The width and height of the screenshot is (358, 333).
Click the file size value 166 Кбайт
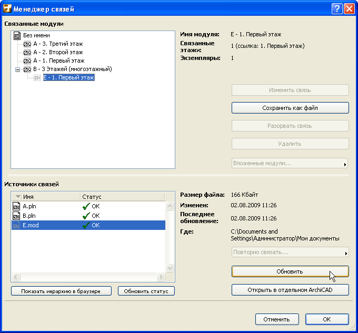click(244, 195)
